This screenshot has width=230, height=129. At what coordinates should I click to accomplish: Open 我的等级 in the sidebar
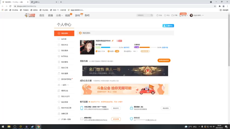point(64,62)
